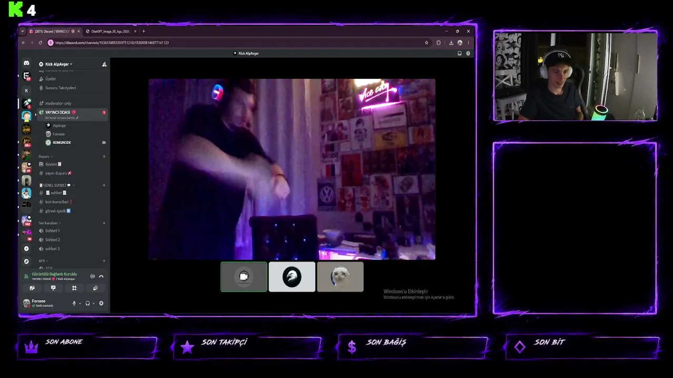The image size is (673, 378).
Task: Open noise suppression waveform icon
Action: click(93, 276)
